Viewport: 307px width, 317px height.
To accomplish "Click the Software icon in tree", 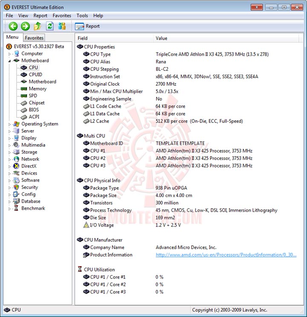I will (16, 180).
